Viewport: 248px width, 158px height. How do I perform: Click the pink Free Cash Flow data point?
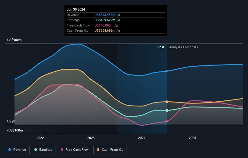pos(167,121)
